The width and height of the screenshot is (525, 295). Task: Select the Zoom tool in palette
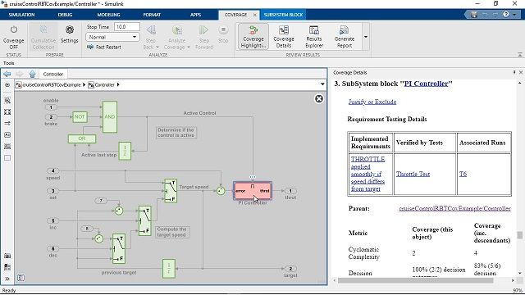click(7, 100)
